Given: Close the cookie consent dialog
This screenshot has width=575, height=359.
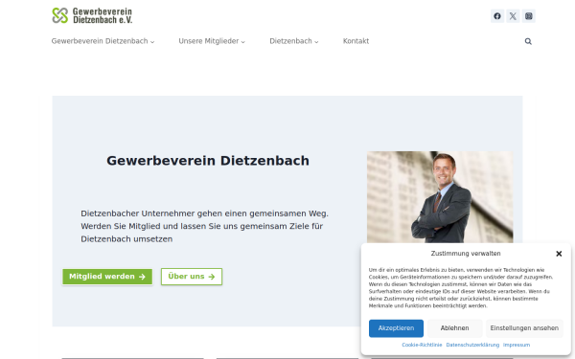Looking at the screenshot, I should click(559, 254).
